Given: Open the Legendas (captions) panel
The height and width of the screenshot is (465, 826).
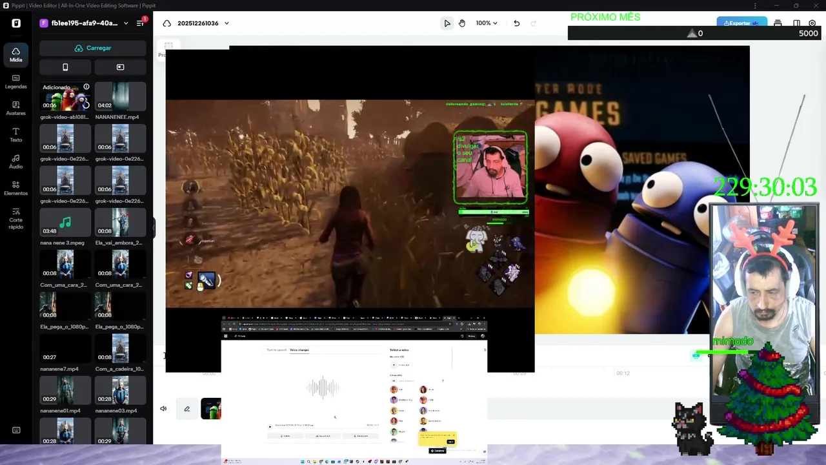Looking at the screenshot, I should (15, 81).
